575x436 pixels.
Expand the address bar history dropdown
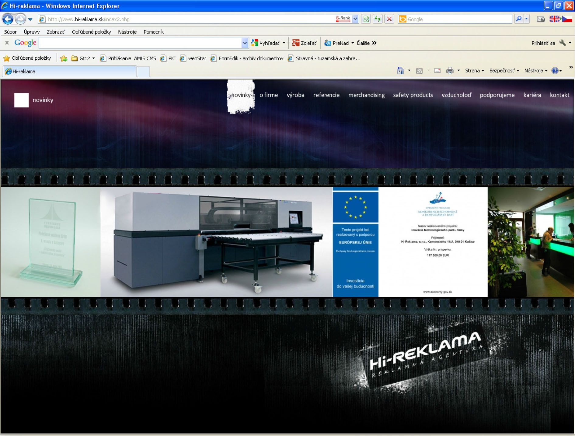click(x=355, y=19)
